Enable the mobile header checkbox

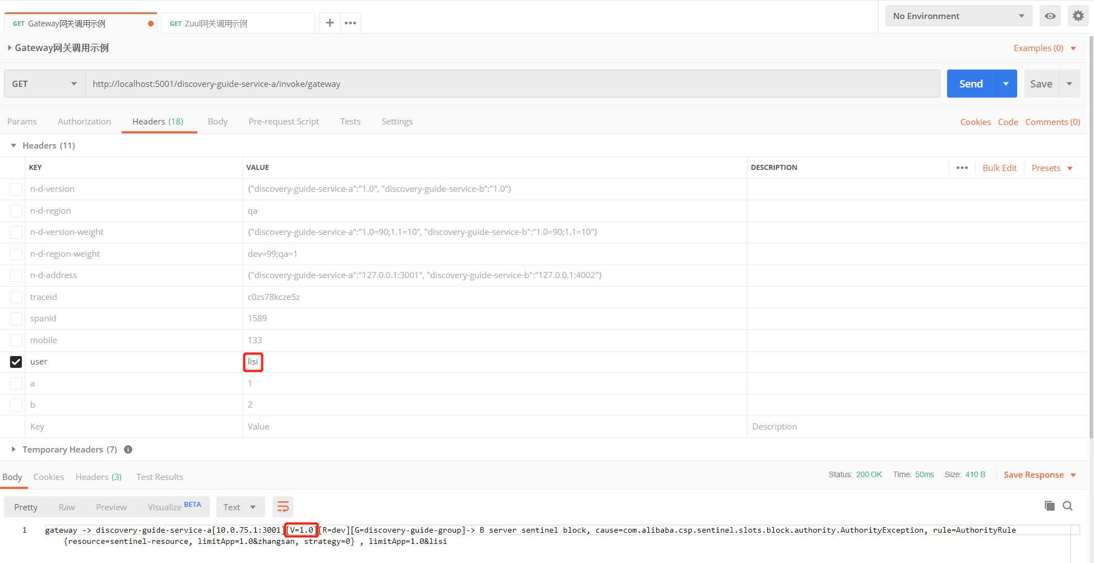16,340
